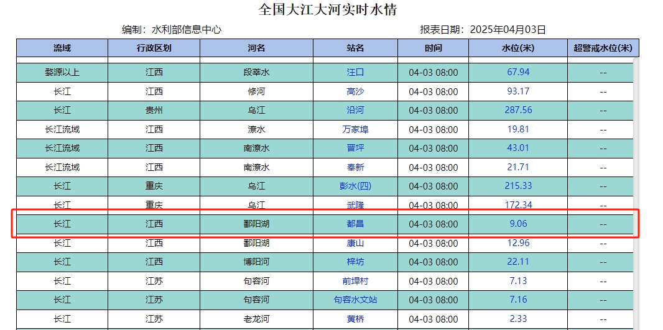Image resolution: width=663 pixels, height=330 pixels.
Task: Click the 河名 column header
Action: coord(257,48)
